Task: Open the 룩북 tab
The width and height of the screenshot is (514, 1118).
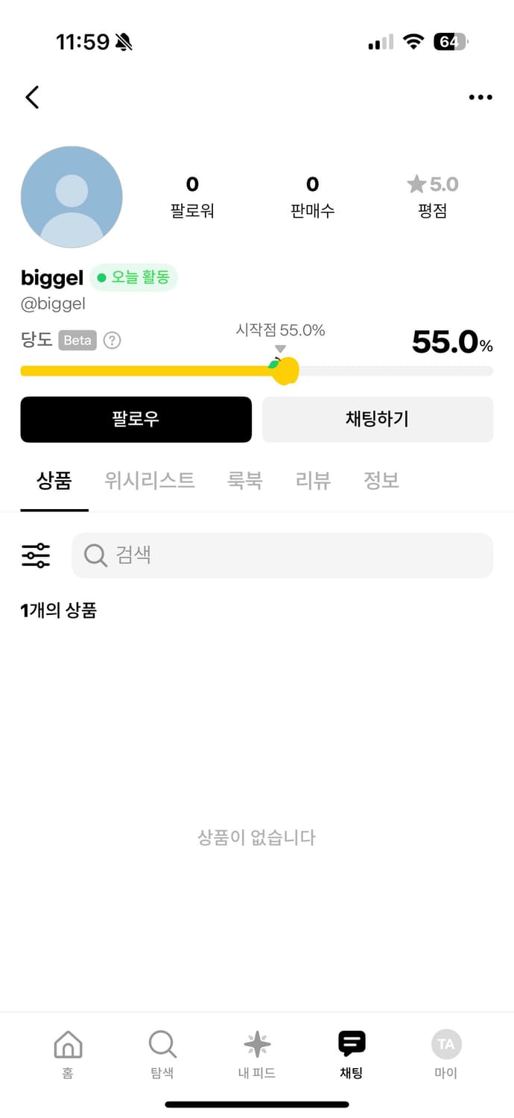Action: coord(246,481)
